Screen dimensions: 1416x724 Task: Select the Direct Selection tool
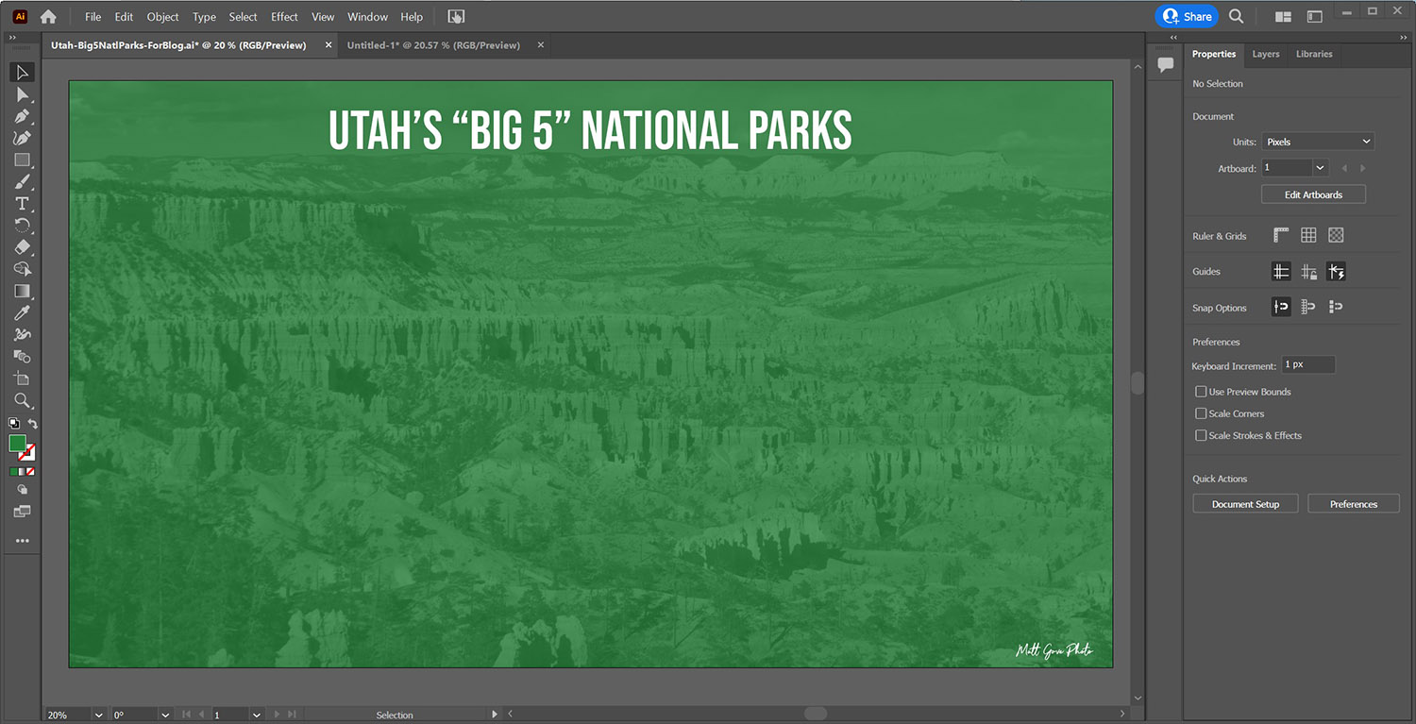pos(22,94)
